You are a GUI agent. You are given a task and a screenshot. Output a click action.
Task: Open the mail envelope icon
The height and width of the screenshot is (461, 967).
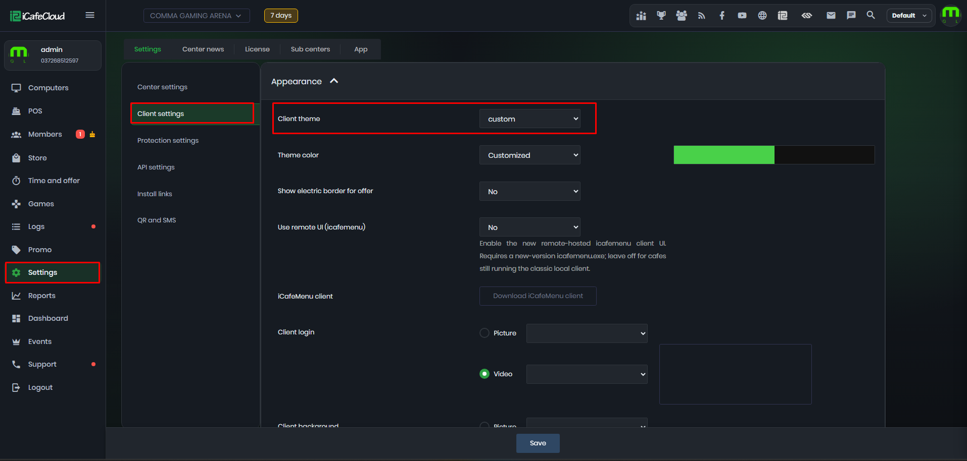click(x=831, y=16)
